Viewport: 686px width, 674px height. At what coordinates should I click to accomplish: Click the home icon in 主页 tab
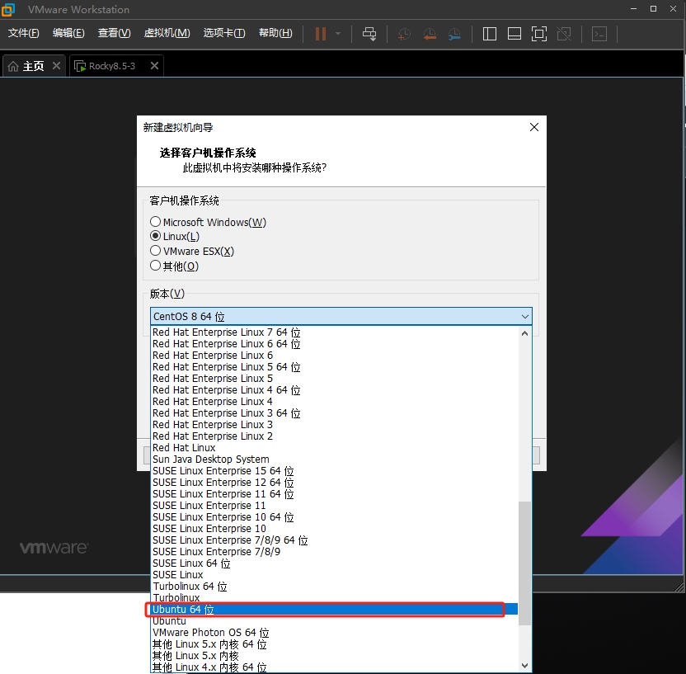[13, 66]
